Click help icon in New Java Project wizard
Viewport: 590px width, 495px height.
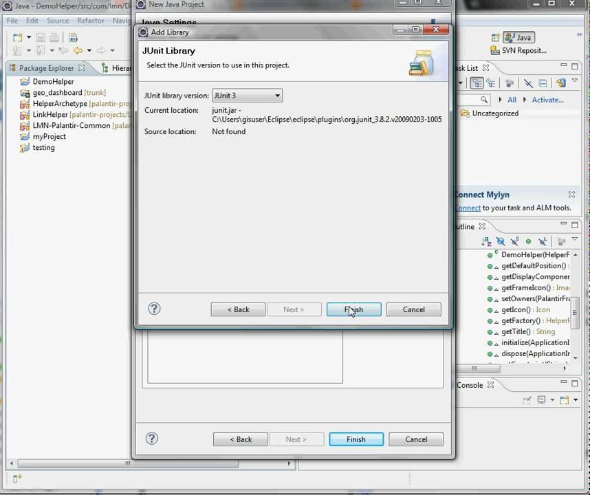tap(152, 439)
